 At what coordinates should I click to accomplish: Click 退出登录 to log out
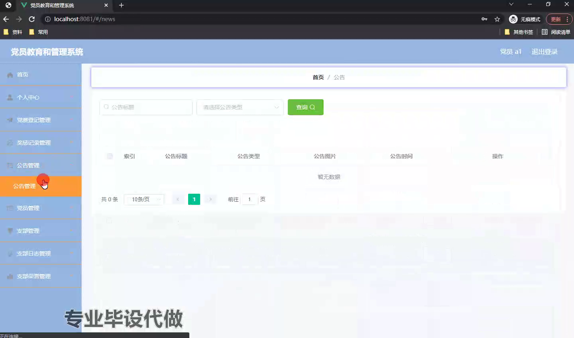(545, 52)
